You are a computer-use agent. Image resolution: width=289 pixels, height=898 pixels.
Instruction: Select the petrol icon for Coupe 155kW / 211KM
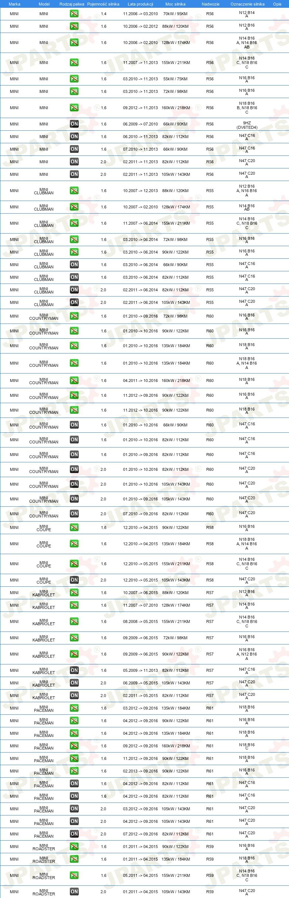(74, 564)
